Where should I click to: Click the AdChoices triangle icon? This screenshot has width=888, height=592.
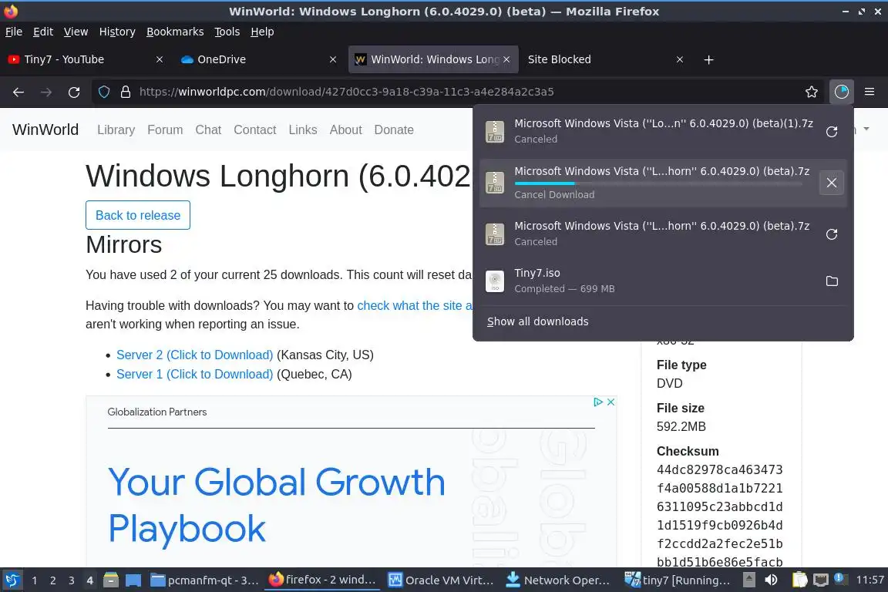(598, 402)
